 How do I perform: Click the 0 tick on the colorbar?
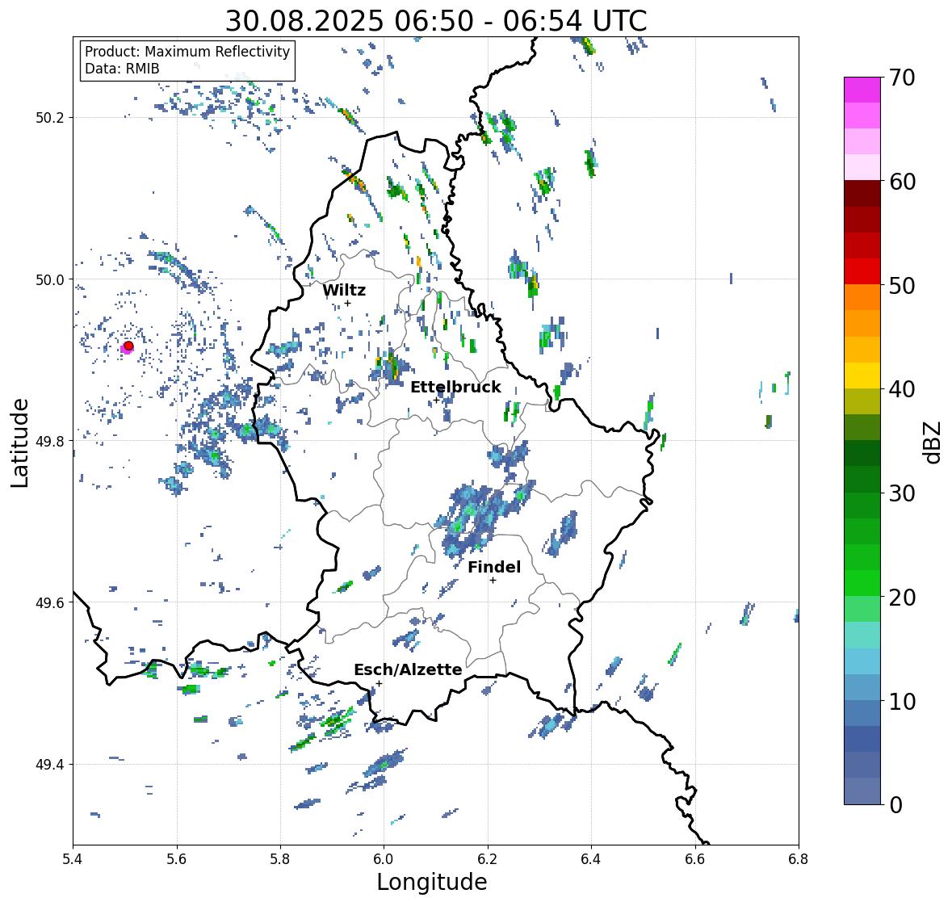895,805
